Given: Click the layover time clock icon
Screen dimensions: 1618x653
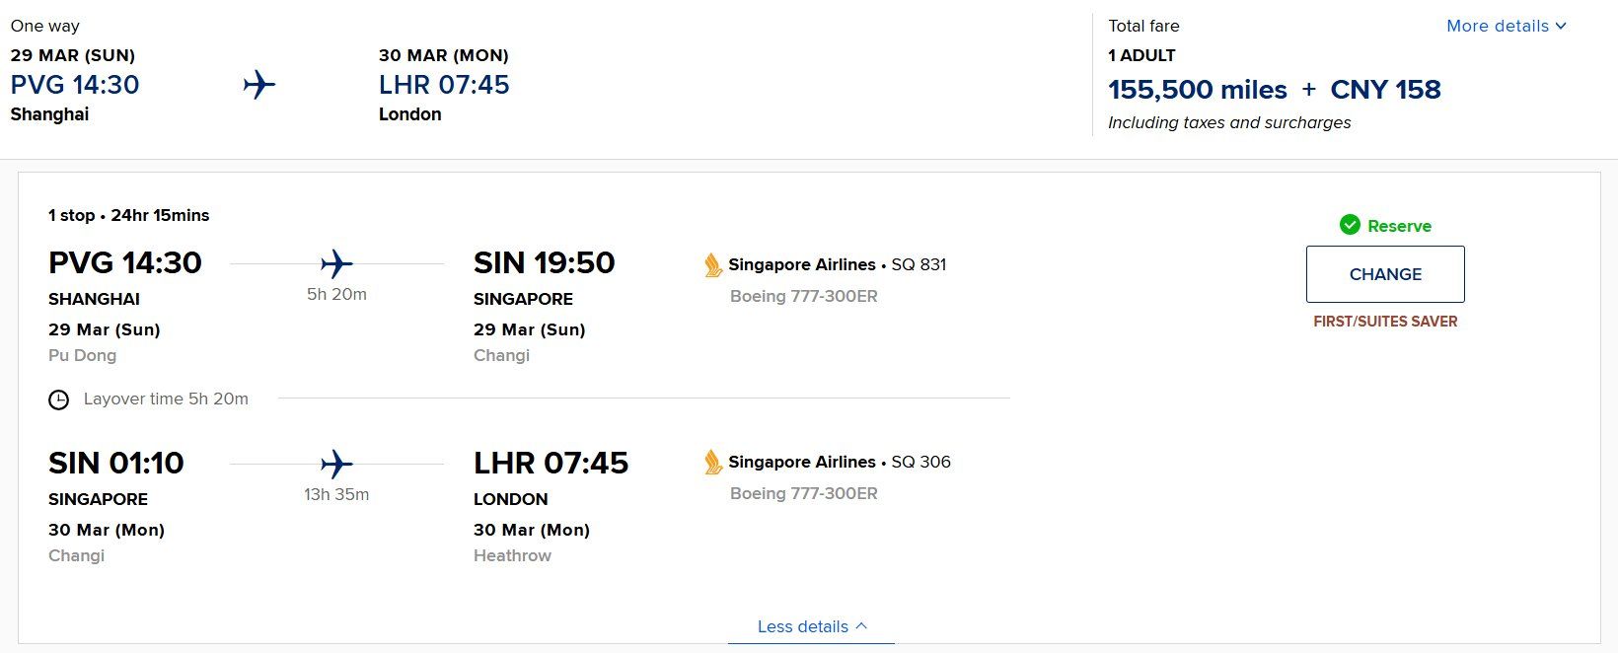Looking at the screenshot, I should pos(59,399).
